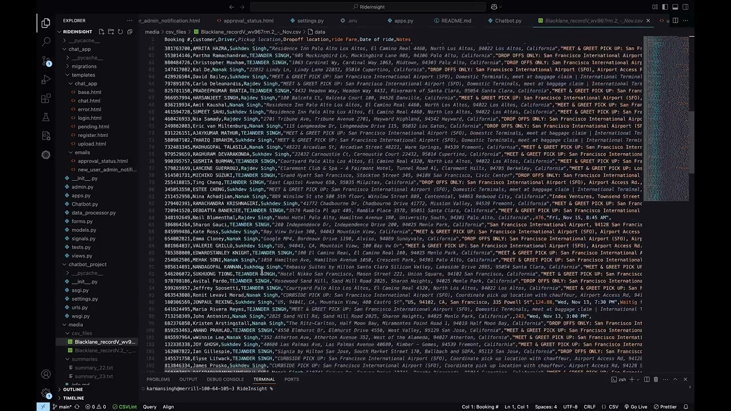This screenshot has width=731, height=411.
Task: Split the editor to the right
Action: [x=675, y=21]
